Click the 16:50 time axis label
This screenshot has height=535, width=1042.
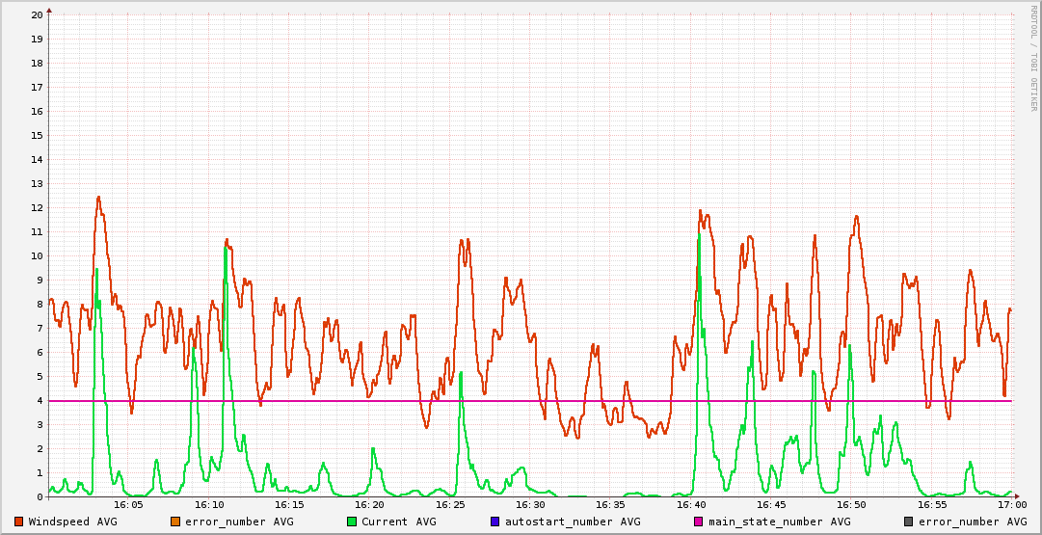coord(851,504)
